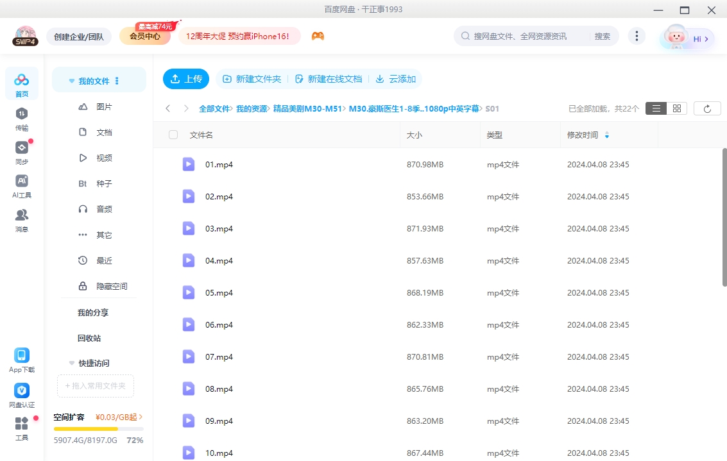This screenshot has width=727, height=461.
Task: Open the 消息 messages panel
Action: click(21, 218)
